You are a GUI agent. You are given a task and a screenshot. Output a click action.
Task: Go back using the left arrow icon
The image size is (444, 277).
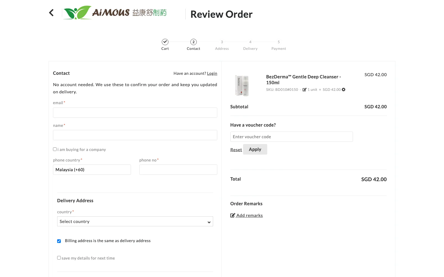[51, 12]
